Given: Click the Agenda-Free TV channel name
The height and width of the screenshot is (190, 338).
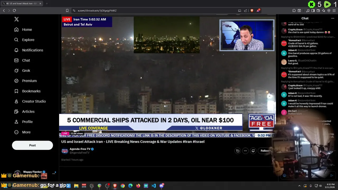Looking at the screenshot, I should [80, 149].
